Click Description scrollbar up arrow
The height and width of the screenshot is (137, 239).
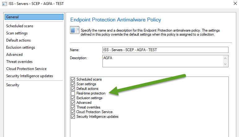[225, 58]
